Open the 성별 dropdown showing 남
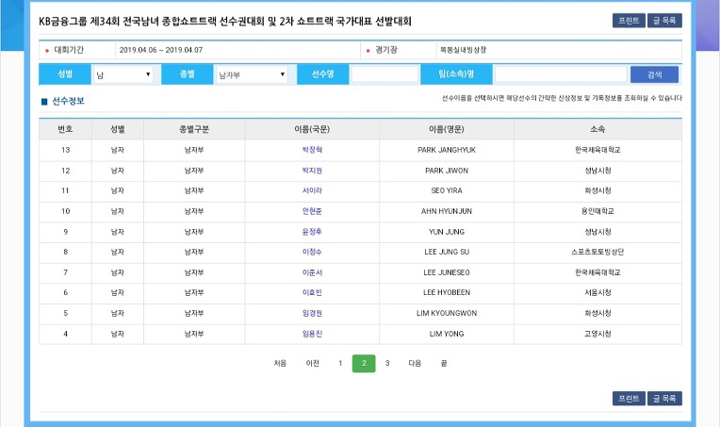Viewport: 720px width, 427px height. tap(123, 74)
